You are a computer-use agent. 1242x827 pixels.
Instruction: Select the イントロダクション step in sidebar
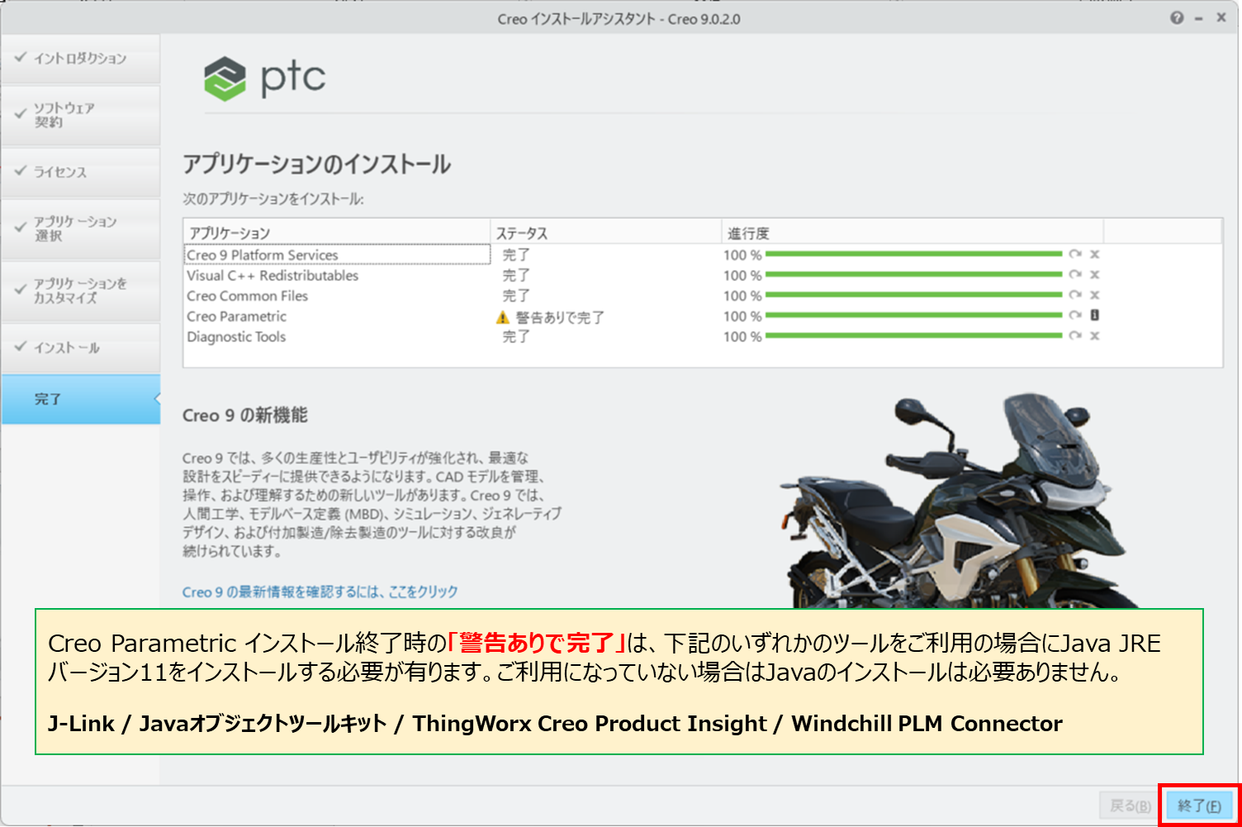80,59
